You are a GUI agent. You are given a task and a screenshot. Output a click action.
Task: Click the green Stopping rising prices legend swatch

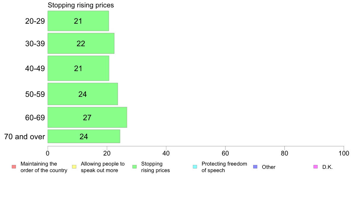click(x=135, y=167)
